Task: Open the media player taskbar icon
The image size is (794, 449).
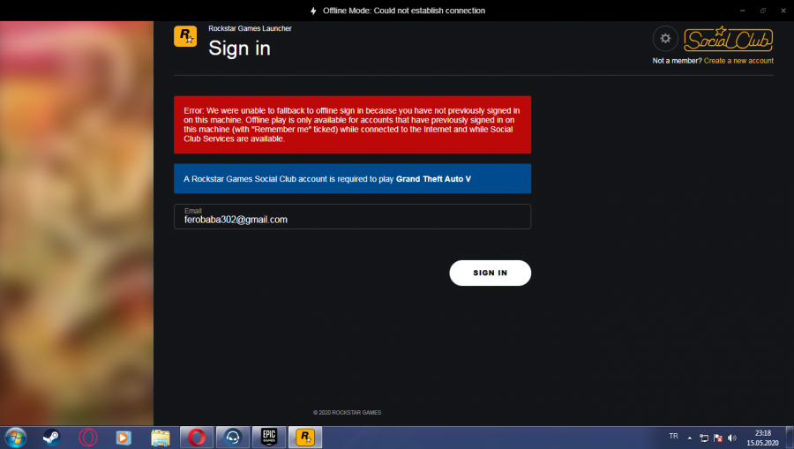Action: (x=124, y=438)
